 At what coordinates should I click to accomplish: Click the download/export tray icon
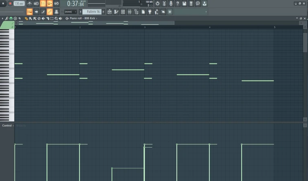point(205,3)
